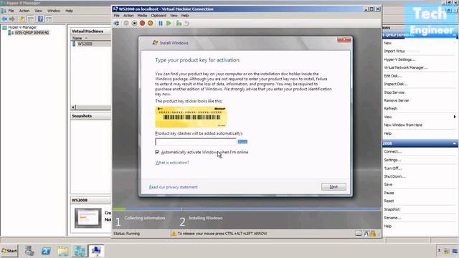The width and height of the screenshot is (459, 258).
Task: Click the Revert icon in VM toolbar
Action: [186, 23]
